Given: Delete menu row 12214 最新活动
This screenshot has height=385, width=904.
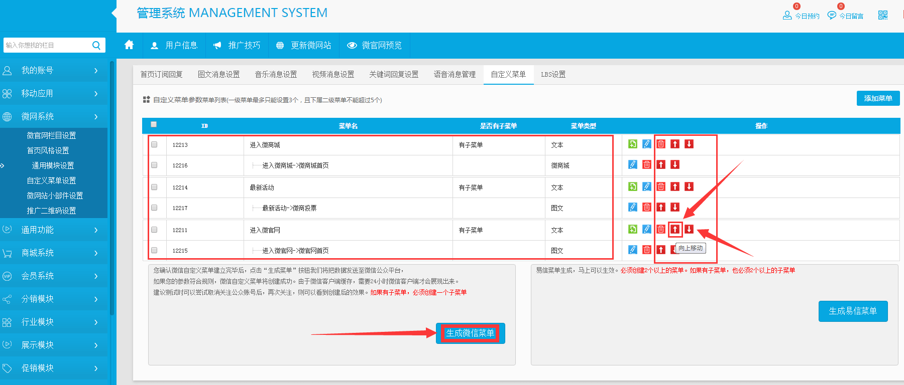Looking at the screenshot, I should click(661, 187).
